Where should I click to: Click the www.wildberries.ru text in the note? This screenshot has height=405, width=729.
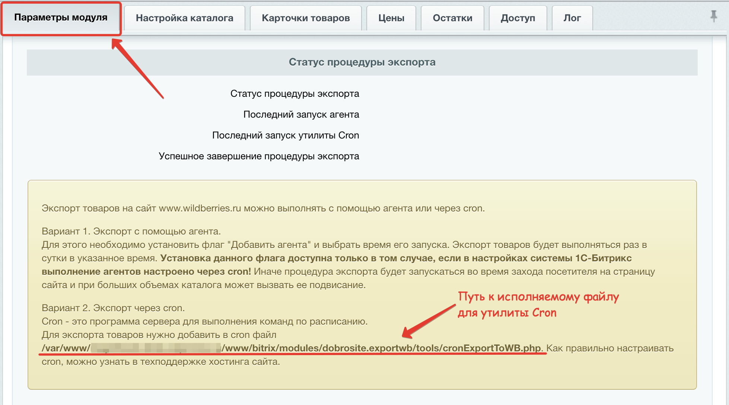point(200,208)
